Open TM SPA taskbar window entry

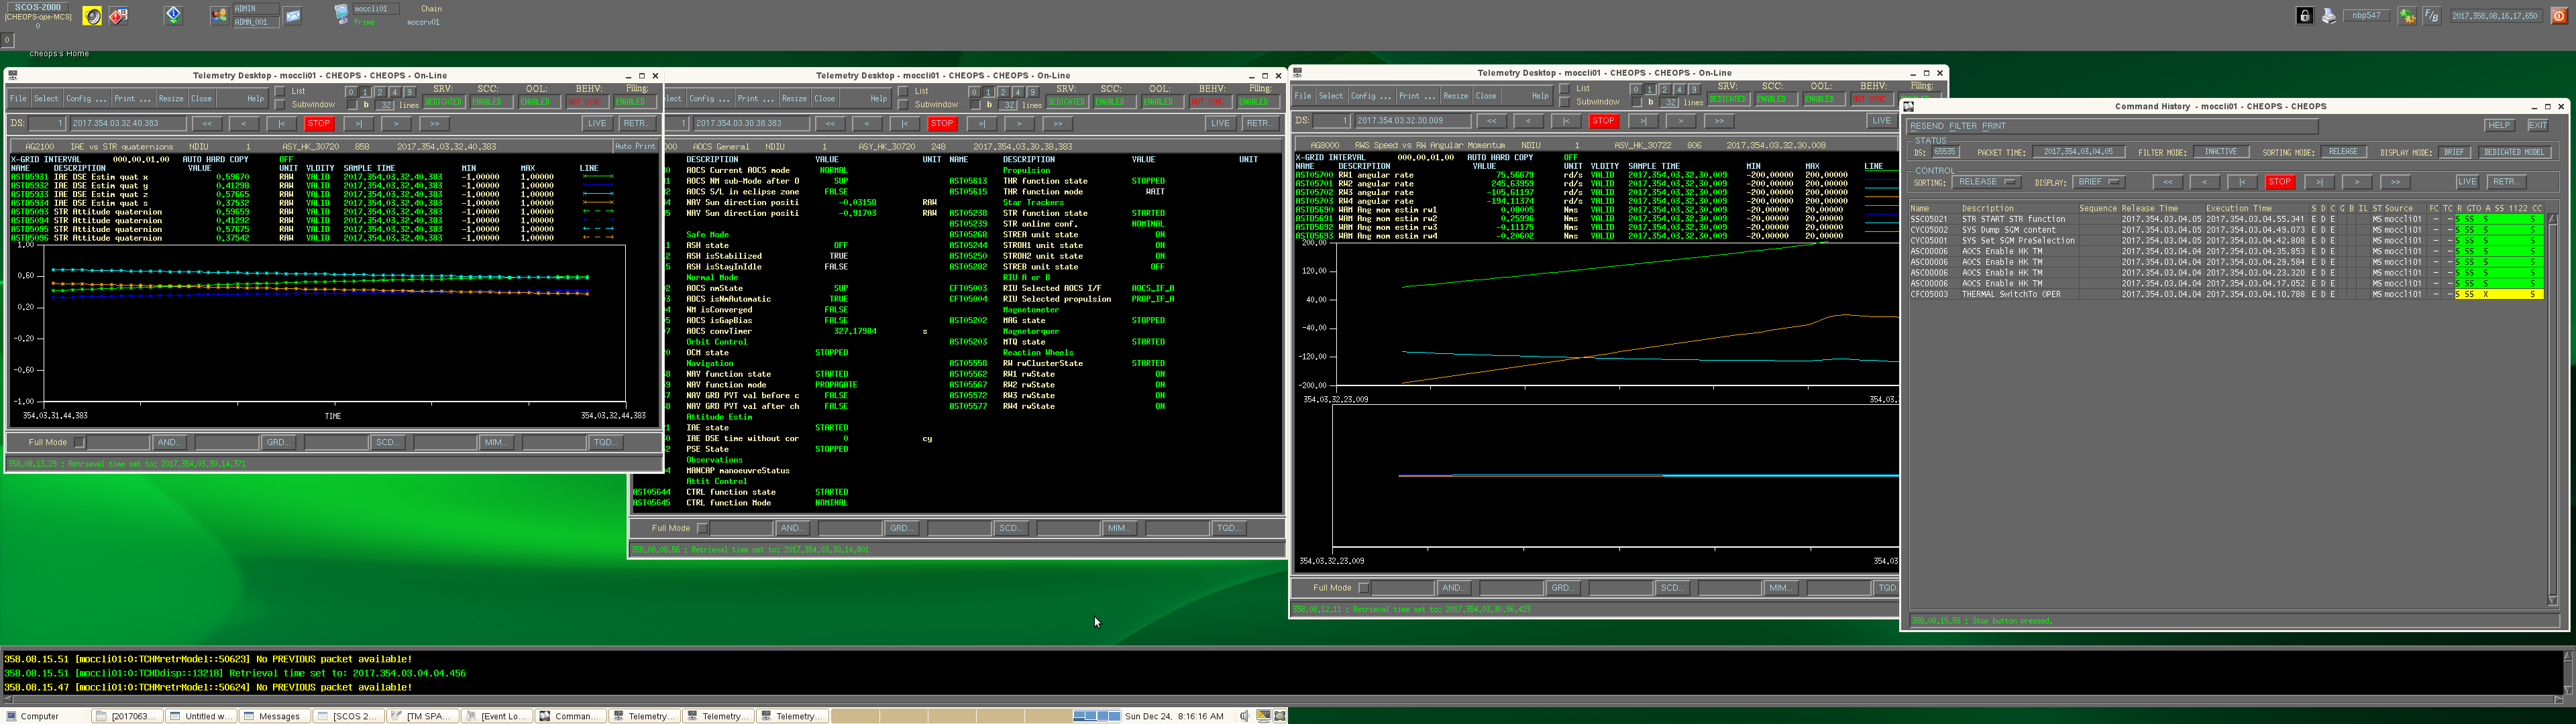click(x=424, y=716)
